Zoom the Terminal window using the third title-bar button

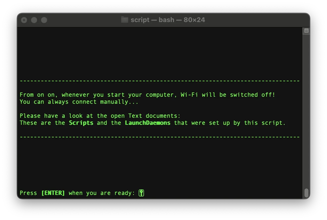coord(44,20)
